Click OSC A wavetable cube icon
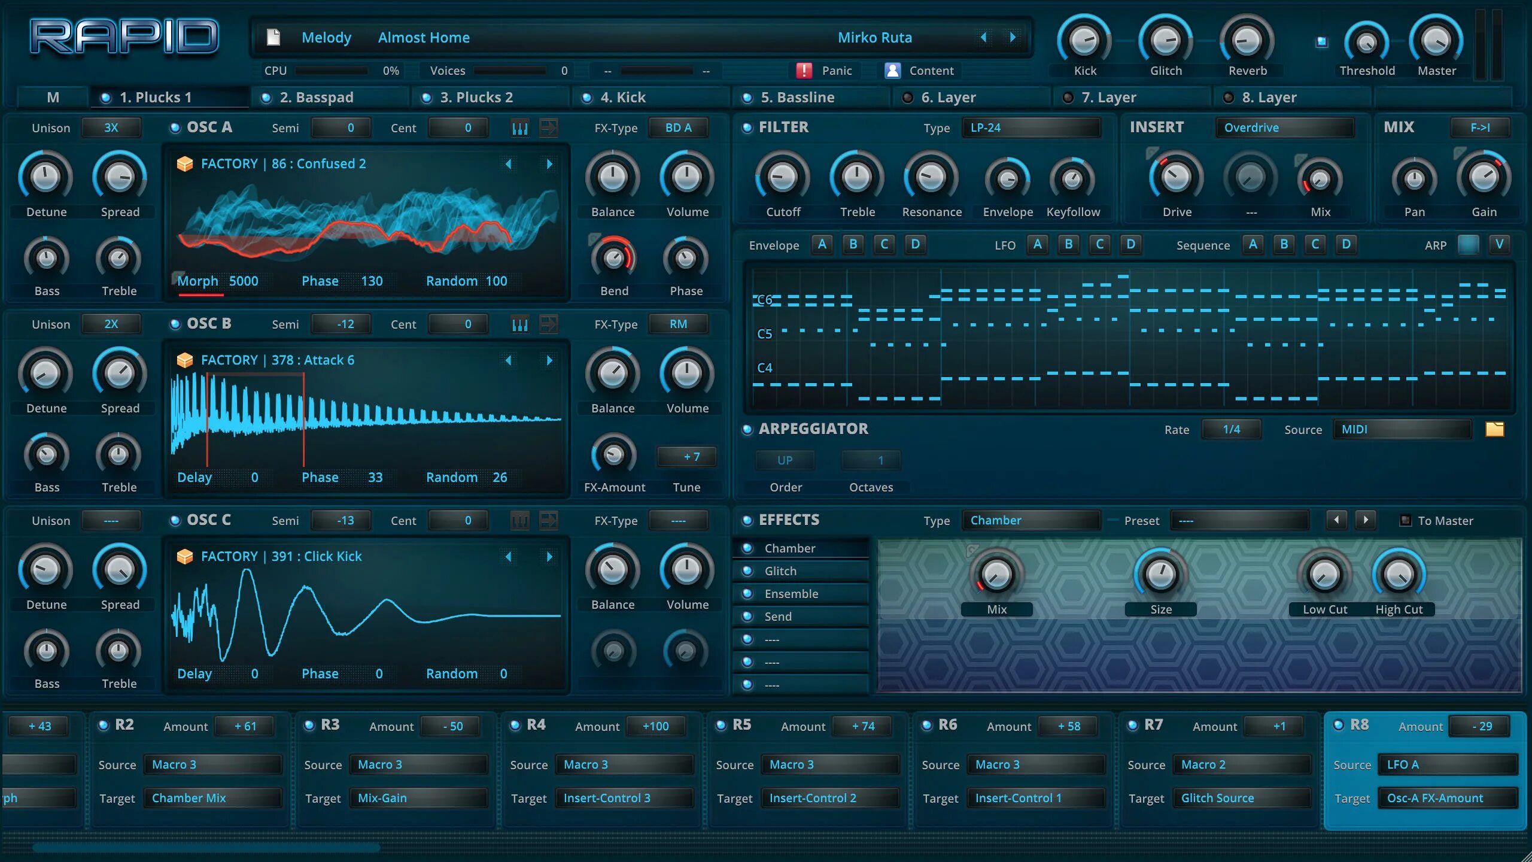 (x=185, y=163)
